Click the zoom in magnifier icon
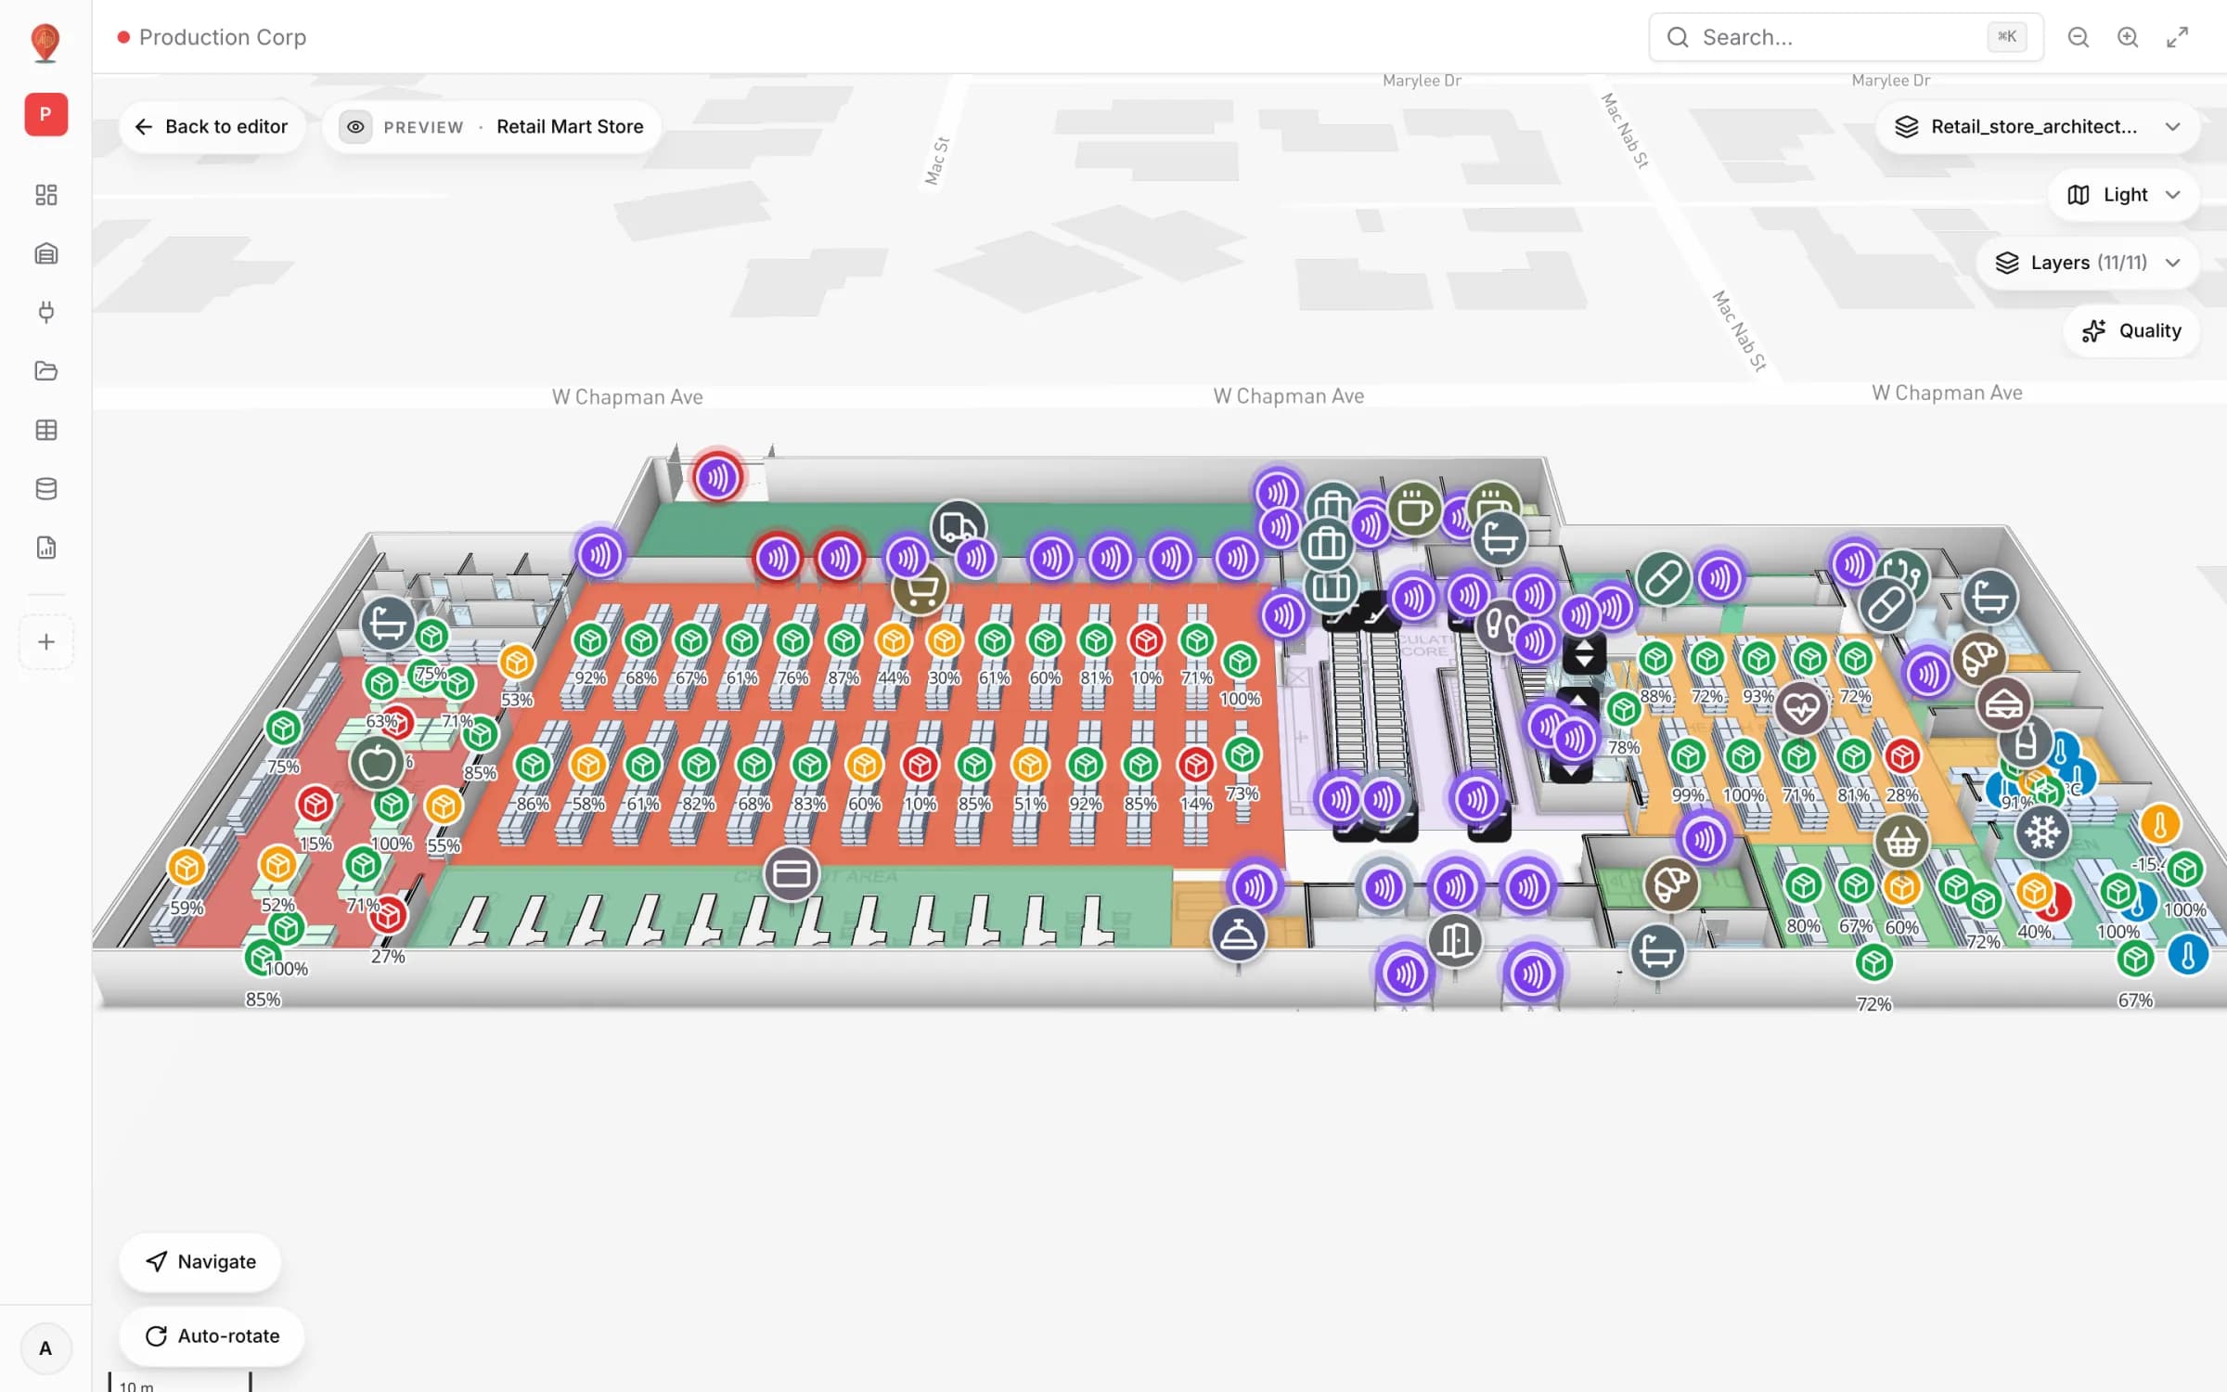The height and width of the screenshot is (1392, 2227). 2128,37
